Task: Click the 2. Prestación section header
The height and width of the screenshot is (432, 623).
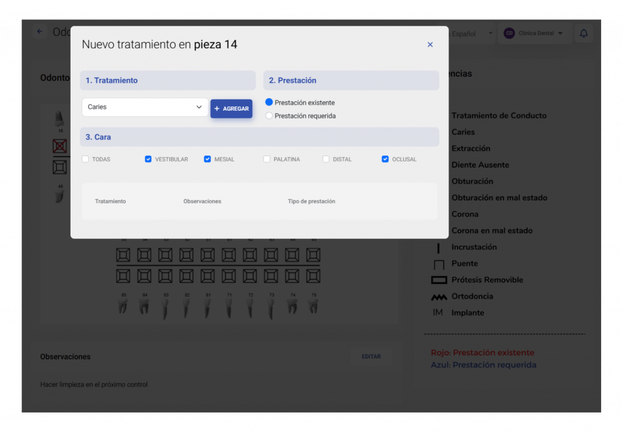Action: click(x=351, y=81)
